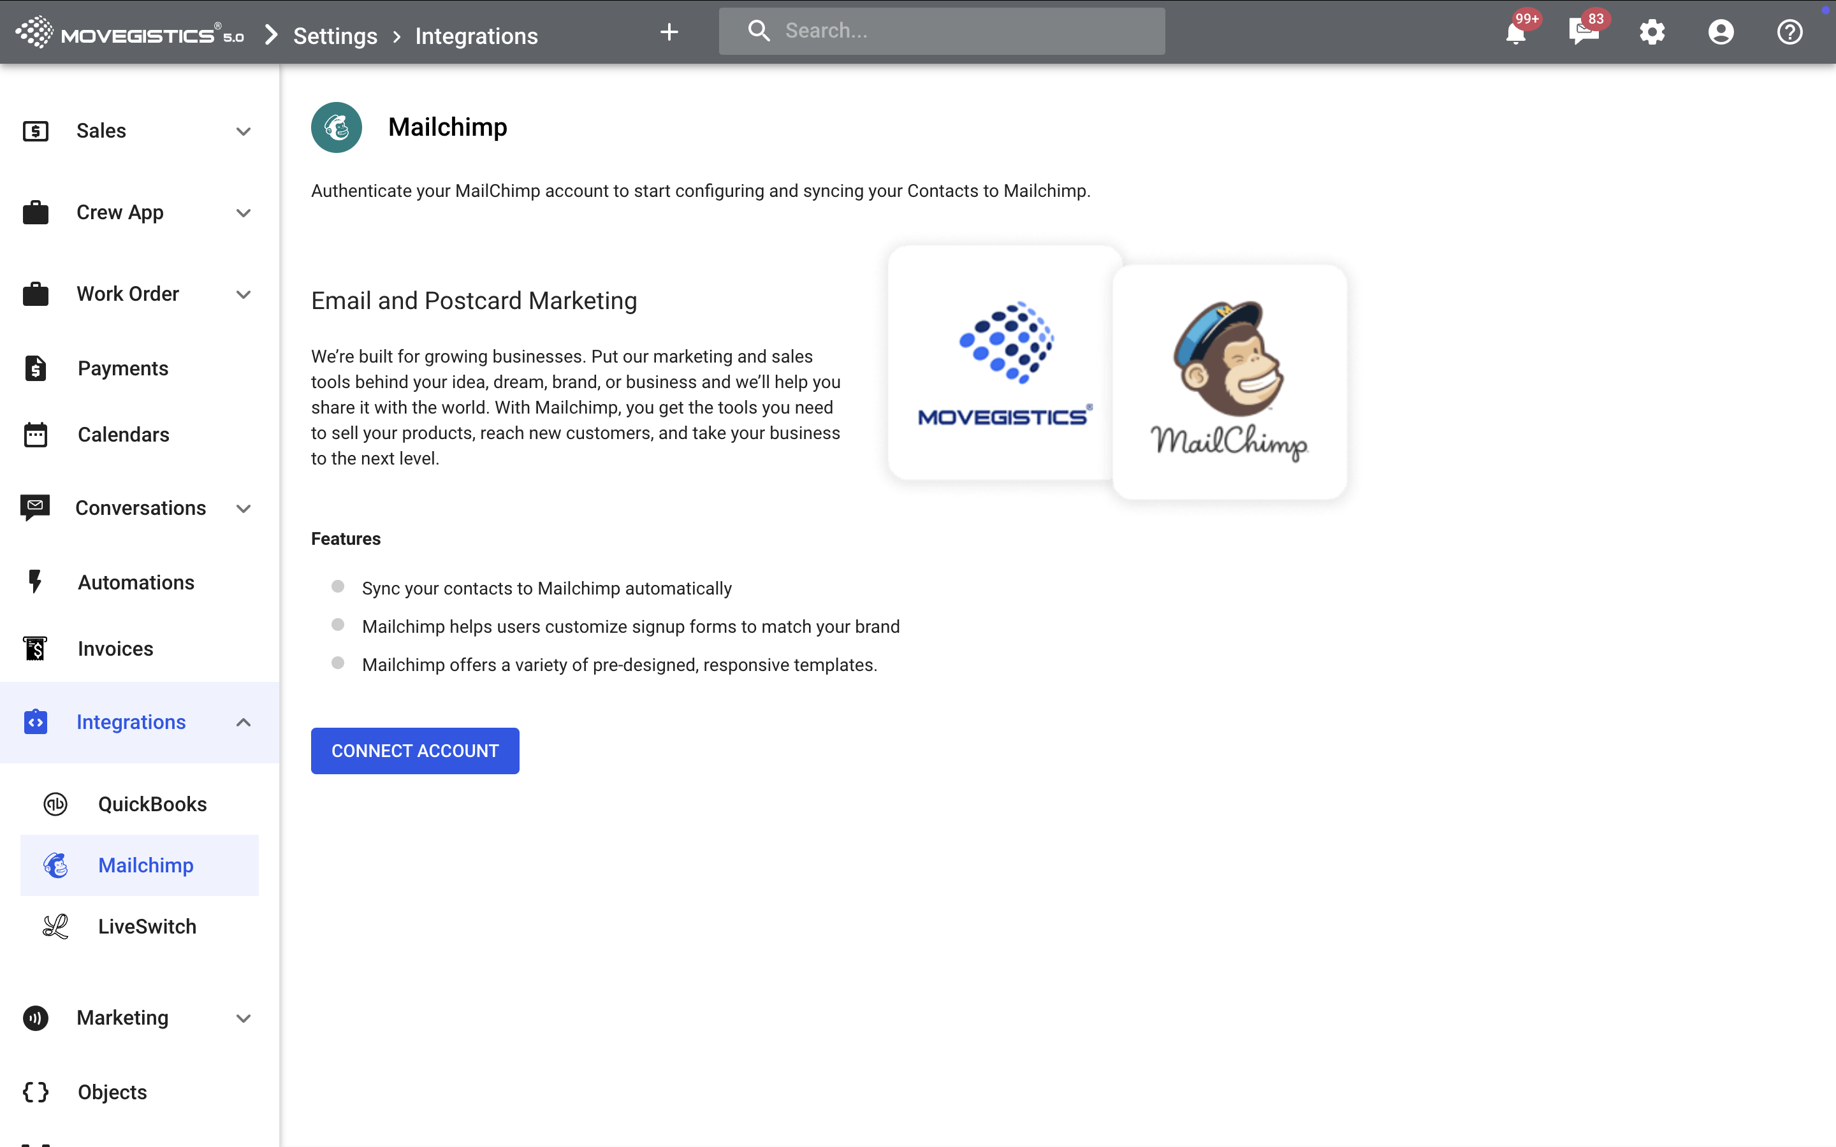Viewport: 1836px width, 1147px height.
Task: Open the messages chat icon
Action: (1584, 32)
